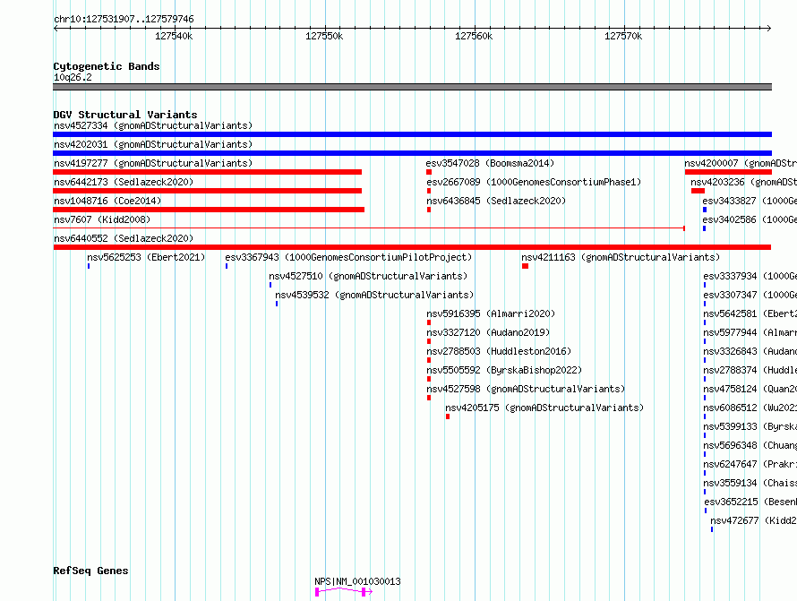Click the nsv4205175 gnomAD label

[x=544, y=408]
